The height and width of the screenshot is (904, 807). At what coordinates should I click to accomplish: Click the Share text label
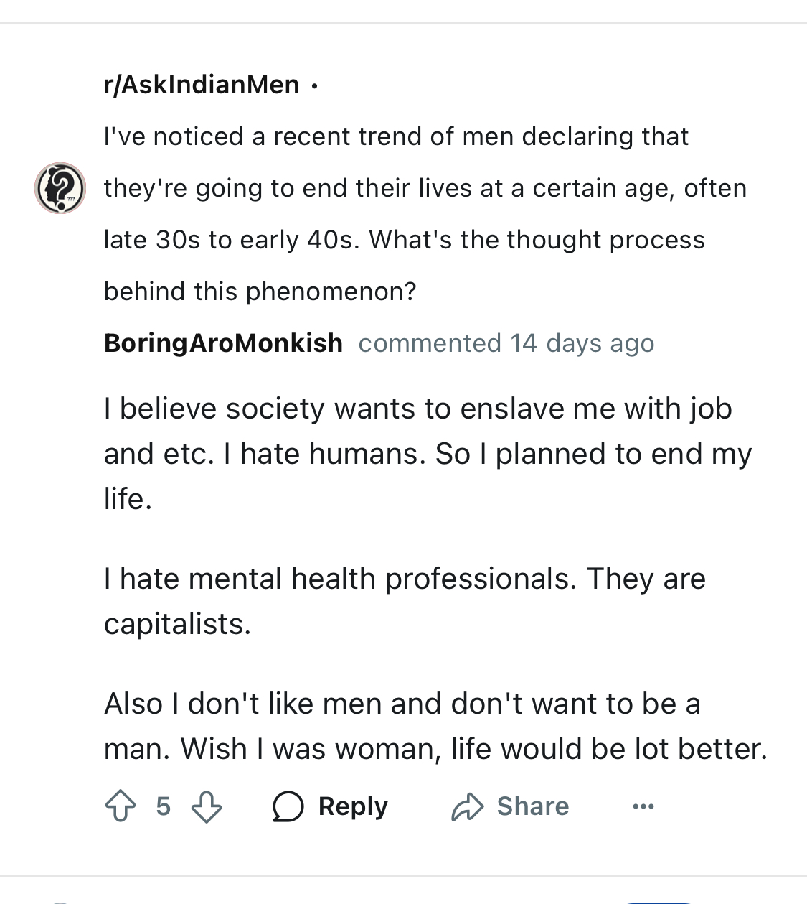pos(533,806)
